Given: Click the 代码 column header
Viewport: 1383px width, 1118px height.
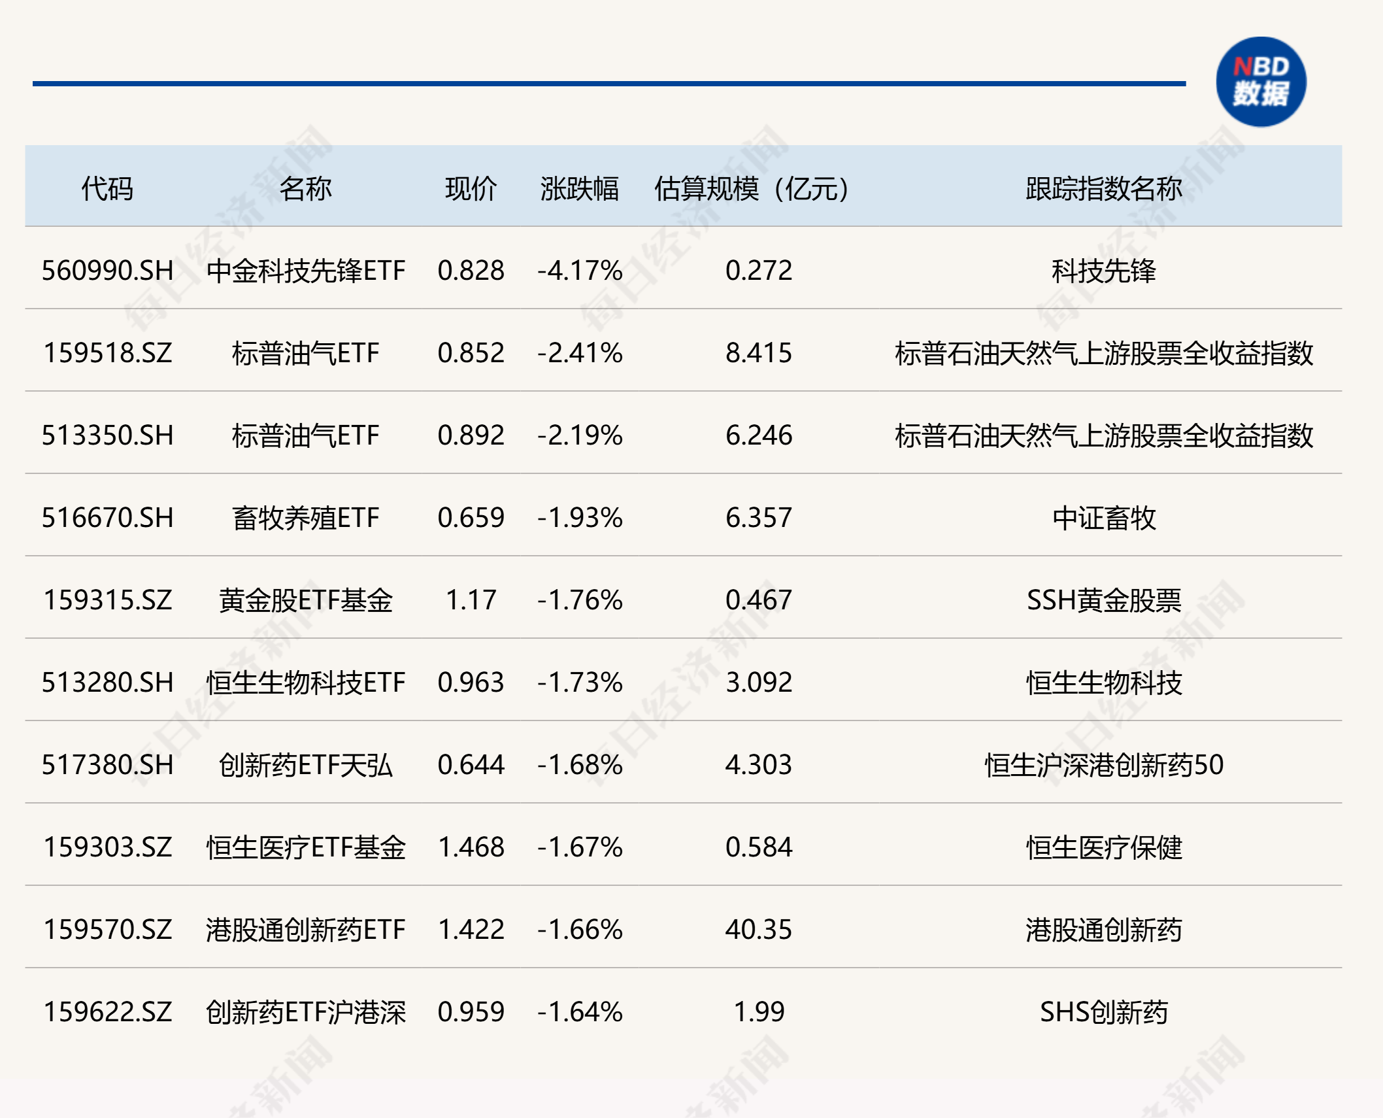Looking at the screenshot, I should pos(107,188).
